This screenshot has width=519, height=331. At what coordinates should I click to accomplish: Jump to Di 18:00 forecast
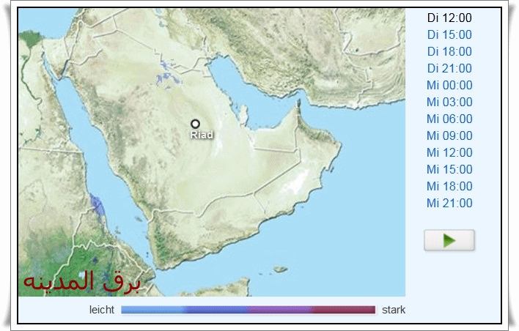[449, 51]
